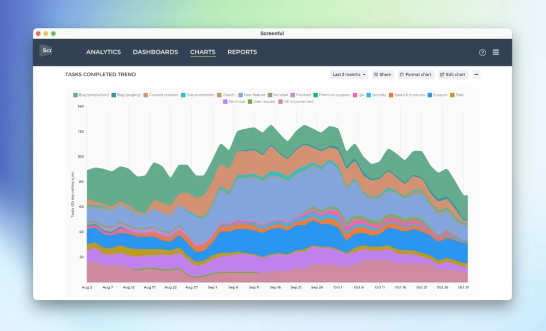Click the Share icon button

tap(376, 74)
